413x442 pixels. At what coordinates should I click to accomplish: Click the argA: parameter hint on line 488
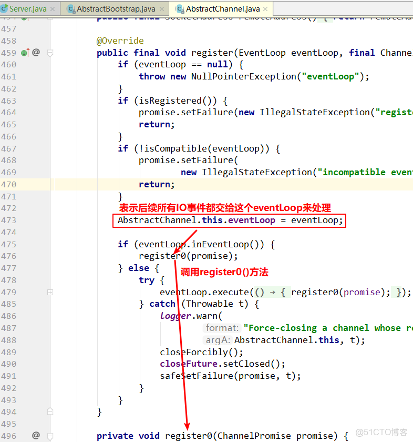[x=218, y=340]
